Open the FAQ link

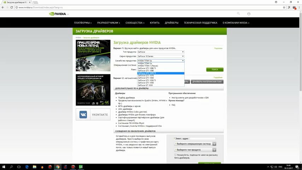[173, 105]
